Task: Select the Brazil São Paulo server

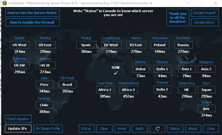Action: [68, 85]
